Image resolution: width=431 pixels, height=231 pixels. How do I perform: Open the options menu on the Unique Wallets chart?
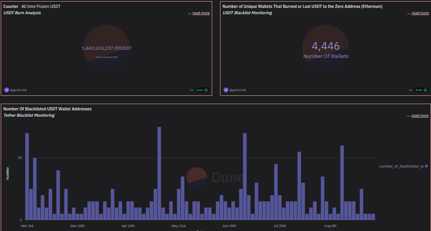(x=410, y=90)
